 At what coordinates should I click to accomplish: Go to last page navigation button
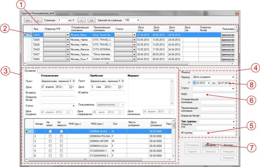(x=91, y=20)
